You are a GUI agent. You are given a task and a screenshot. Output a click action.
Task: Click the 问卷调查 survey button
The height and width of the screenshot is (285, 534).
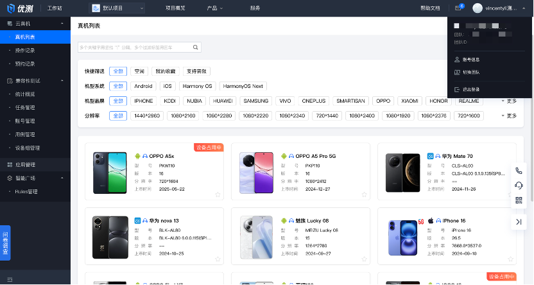point(5,243)
